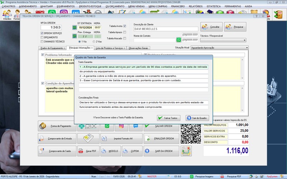Click the empty fifth warranty text line

[143, 85]
